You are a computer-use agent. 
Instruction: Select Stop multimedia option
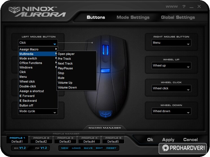click(76, 73)
